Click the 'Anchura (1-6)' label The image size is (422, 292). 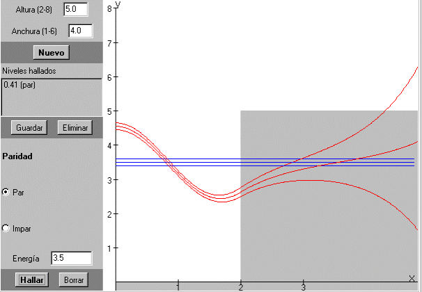coord(34,31)
